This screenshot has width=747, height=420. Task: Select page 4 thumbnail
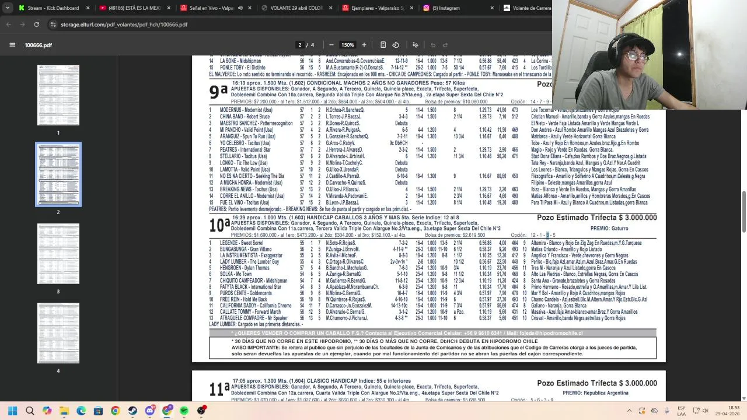point(58,333)
